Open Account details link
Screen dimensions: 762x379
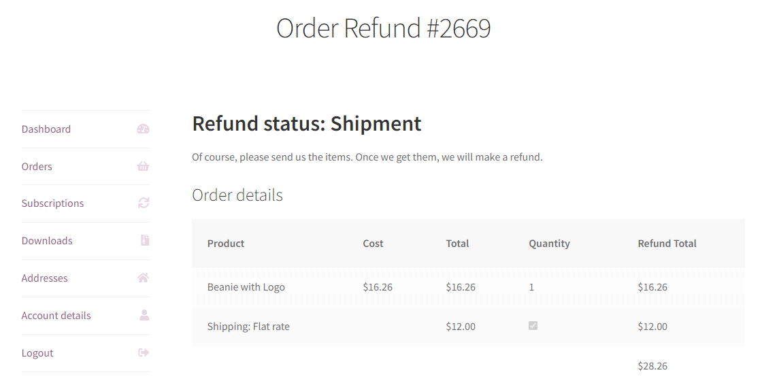56,316
